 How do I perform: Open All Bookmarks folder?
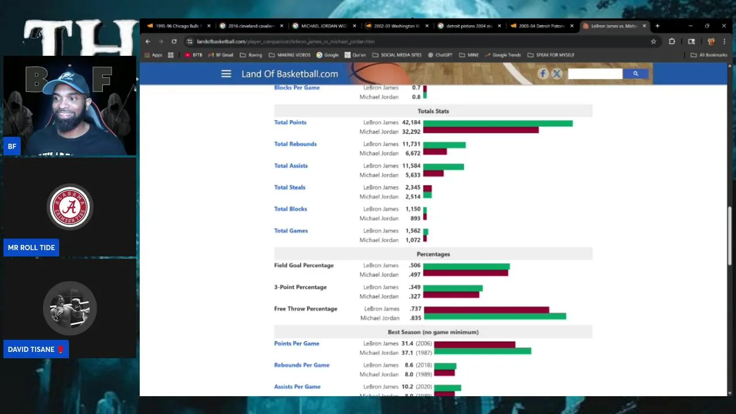pyautogui.click(x=708, y=55)
